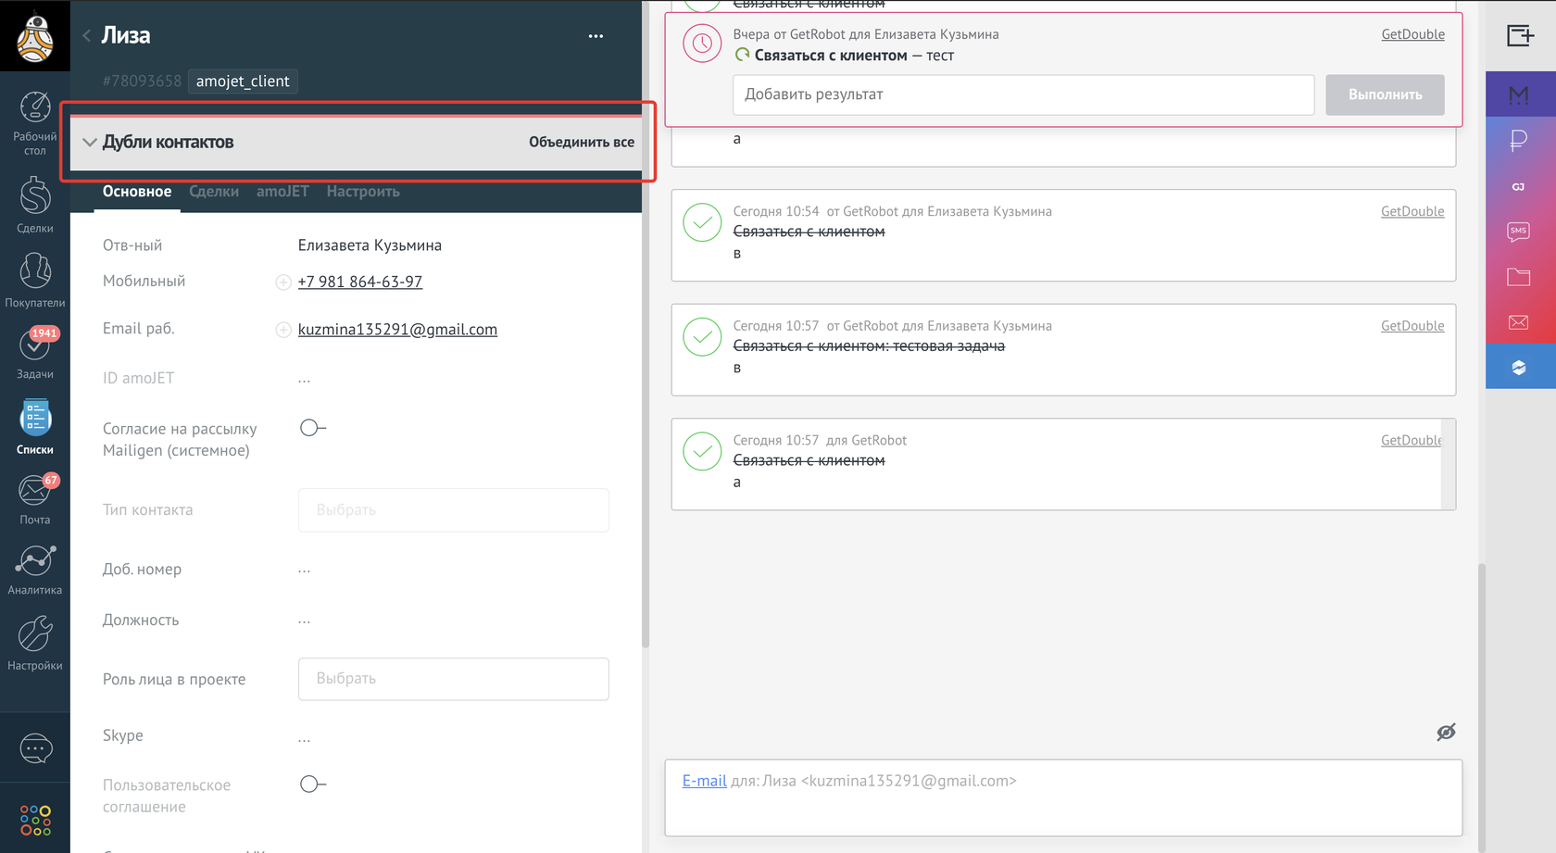Click Доб. номер empty value
The height and width of the screenshot is (853, 1556).
click(x=304, y=570)
